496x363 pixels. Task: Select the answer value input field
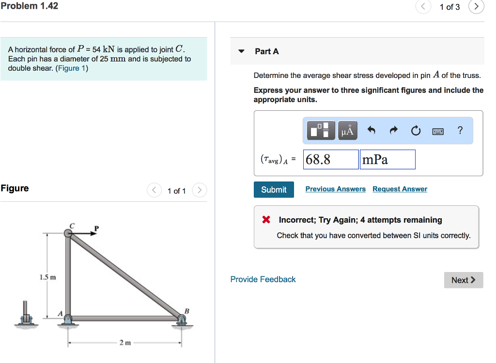(x=330, y=159)
